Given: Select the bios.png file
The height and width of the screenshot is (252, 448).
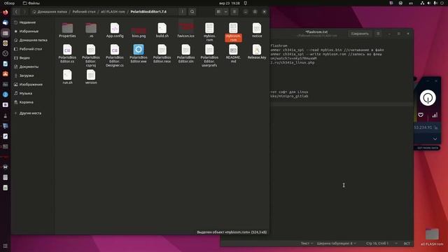Looking at the screenshot, I should pyautogui.click(x=139, y=32).
